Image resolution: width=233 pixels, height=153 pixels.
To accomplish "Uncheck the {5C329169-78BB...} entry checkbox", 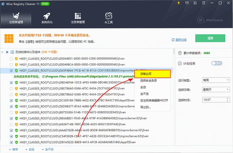I will click(x=11, y=100).
